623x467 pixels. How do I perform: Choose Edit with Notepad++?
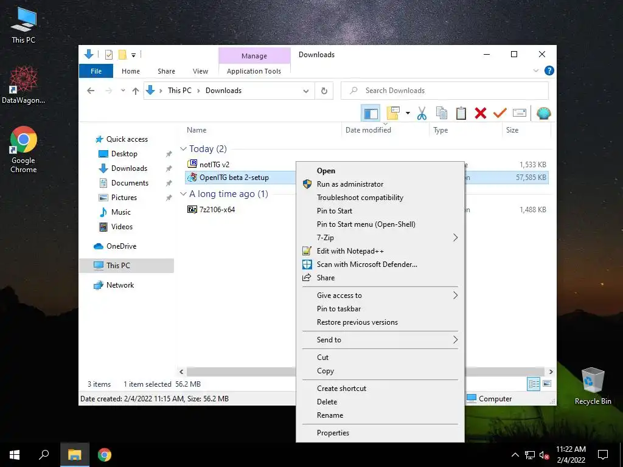click(380, 251)
